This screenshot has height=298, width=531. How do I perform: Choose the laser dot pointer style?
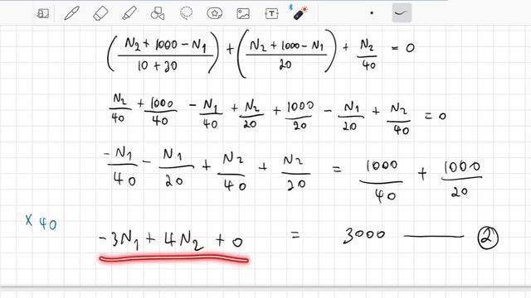(x=372, y=13)
